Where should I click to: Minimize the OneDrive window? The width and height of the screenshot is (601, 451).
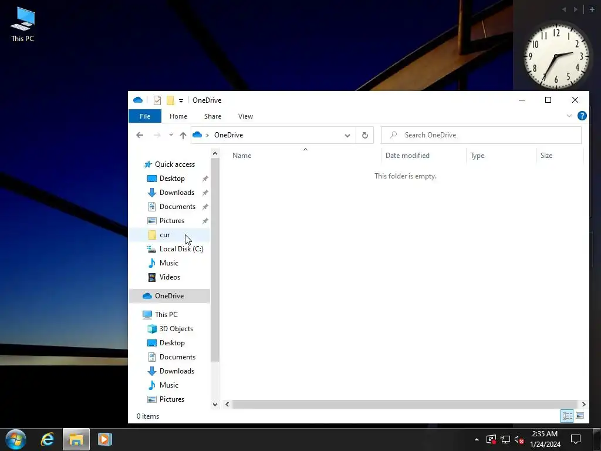click(522, 100)
